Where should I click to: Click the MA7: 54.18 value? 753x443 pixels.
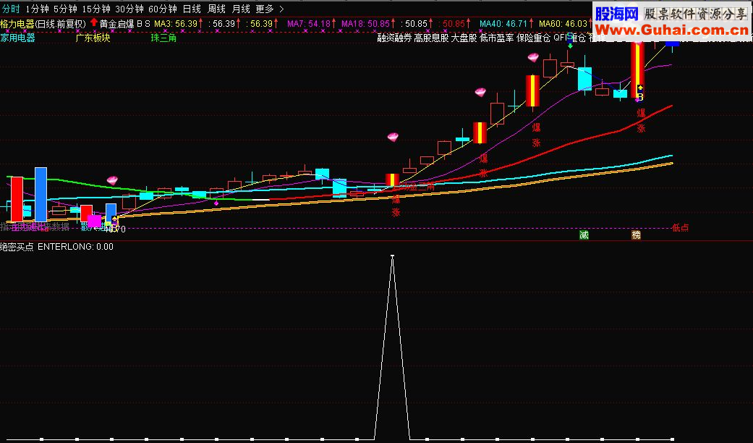click(309, 24)
